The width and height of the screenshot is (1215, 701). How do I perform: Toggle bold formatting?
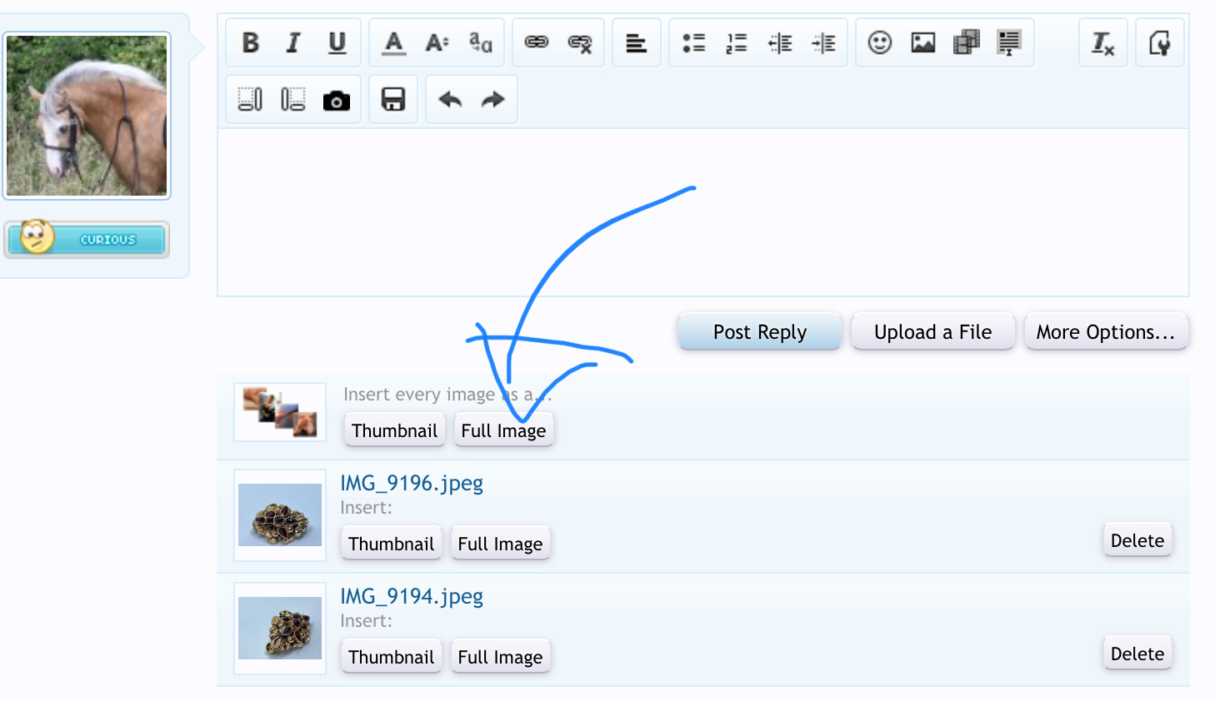250,42
